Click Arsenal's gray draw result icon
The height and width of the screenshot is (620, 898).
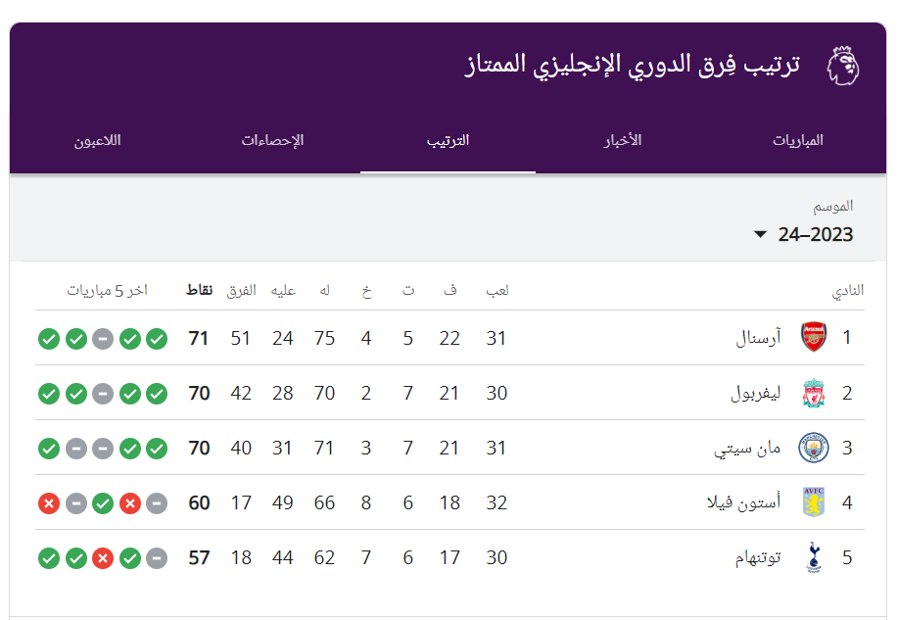[x=103, y=339]
